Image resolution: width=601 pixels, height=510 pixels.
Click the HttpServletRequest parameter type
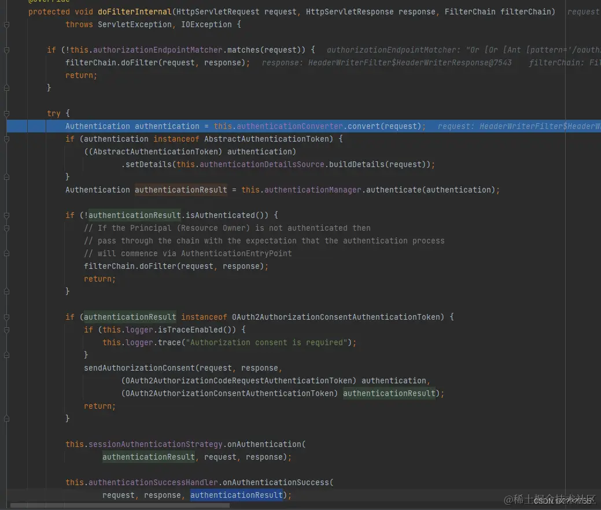pyautogui.click(x=217, y=12)
